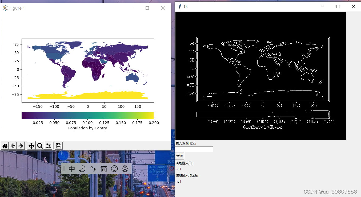361x197 pixels.
Task: Click the edge-detected map image in tk window
Action: [x=260, y=76]
